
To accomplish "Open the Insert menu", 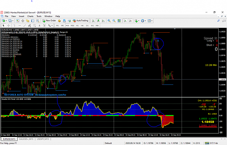I will [x=21, y=16].
